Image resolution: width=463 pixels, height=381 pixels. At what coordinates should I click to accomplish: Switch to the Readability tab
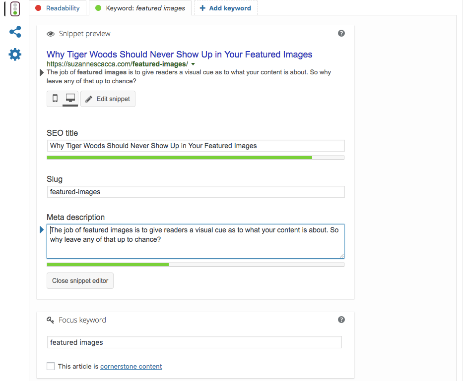pyautogui.click(x=58, y=8)
